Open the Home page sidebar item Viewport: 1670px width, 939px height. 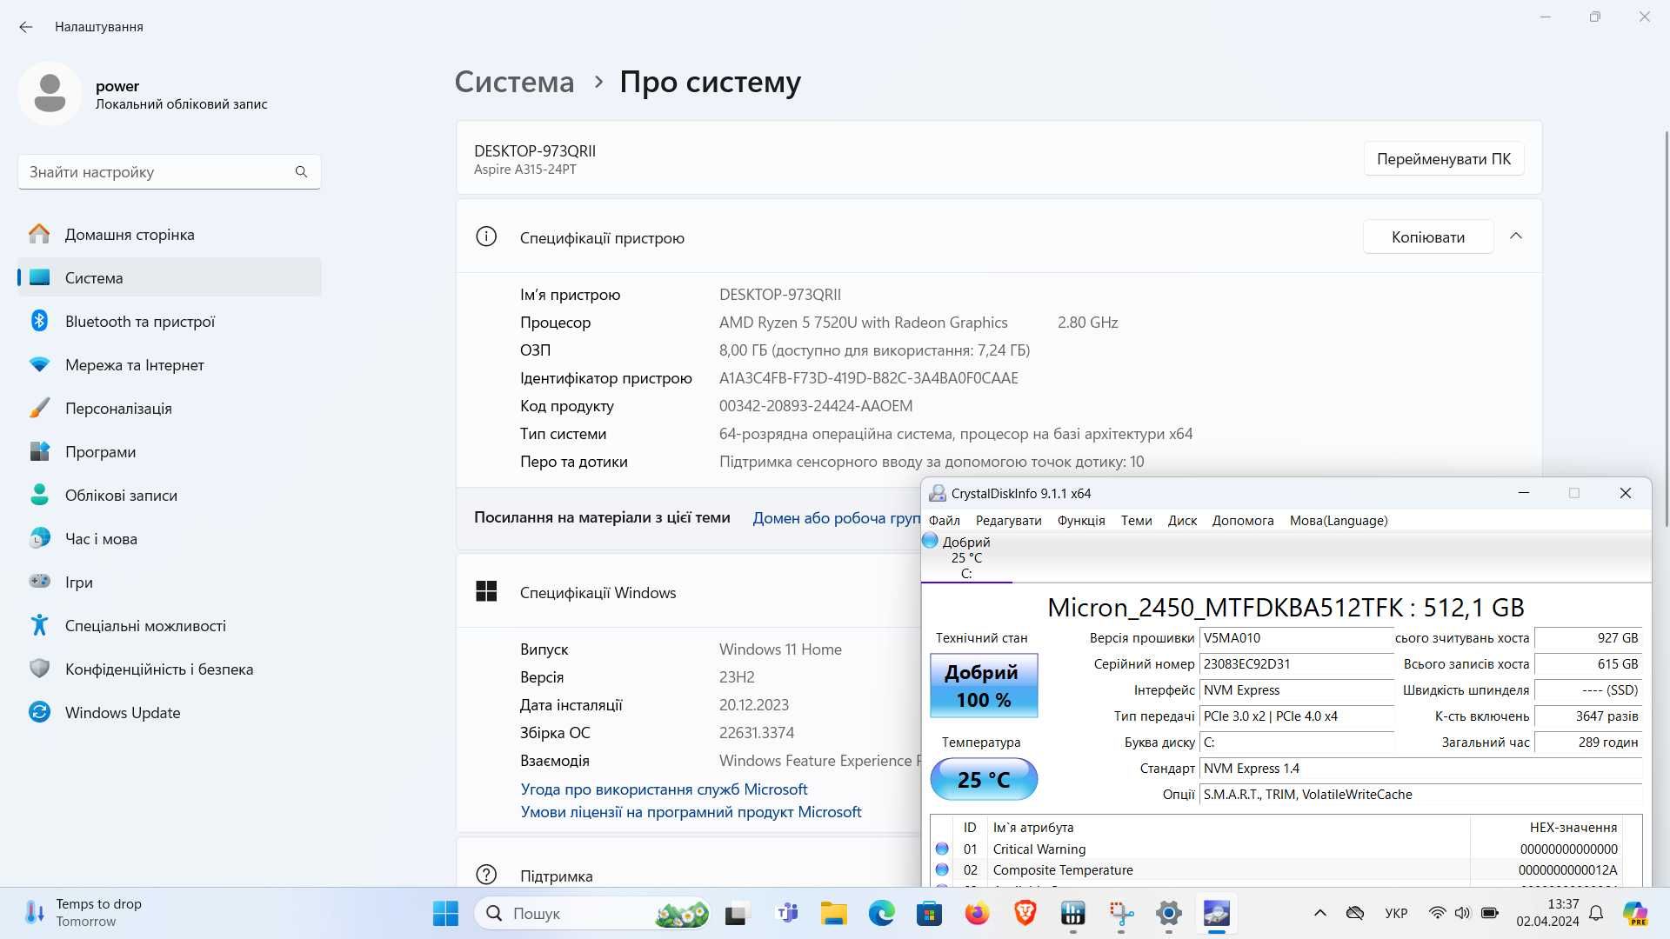point(170,235)
